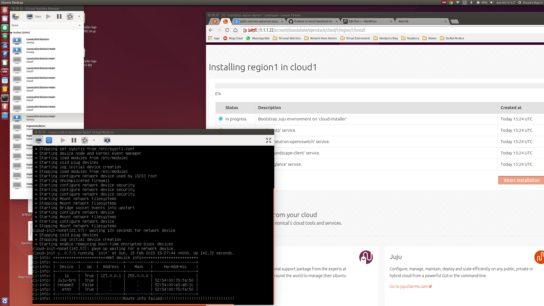Image resolution: width=544 pixels, height=306 pixels.
Task: Open Chrome home page
Action: 235,30
